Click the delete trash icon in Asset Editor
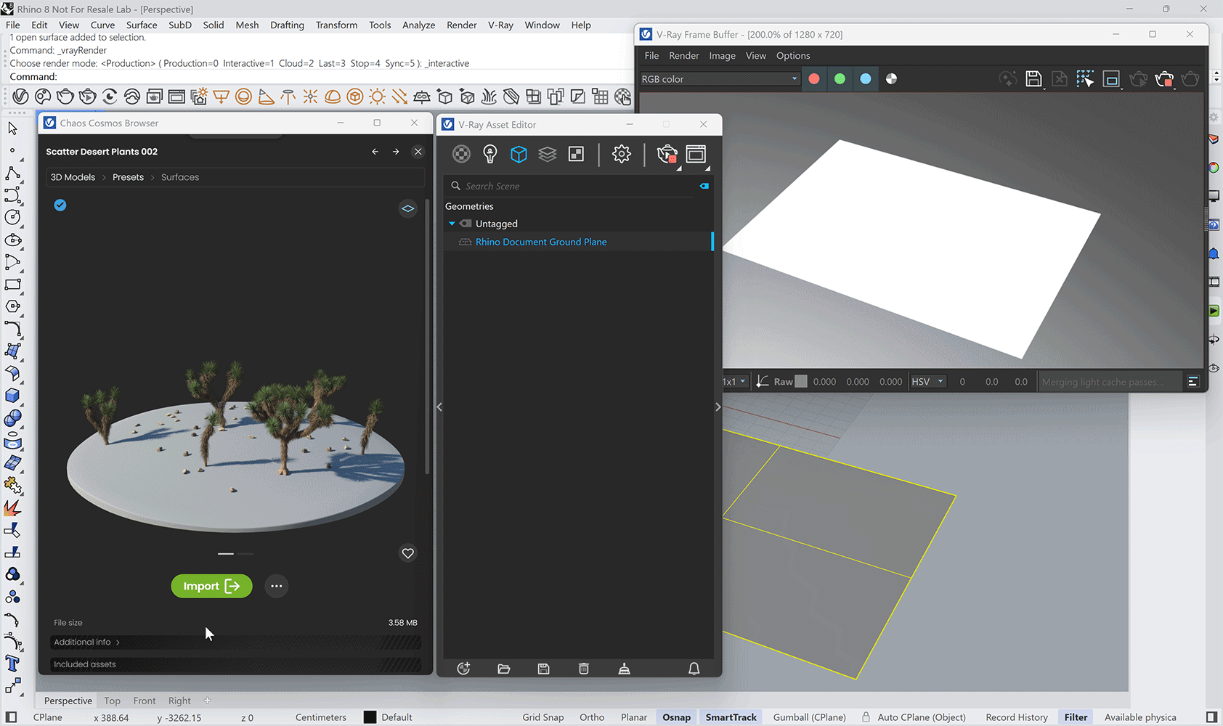Screen dimensions: 1223x726 pyautogui.click(x=584, y=669)
